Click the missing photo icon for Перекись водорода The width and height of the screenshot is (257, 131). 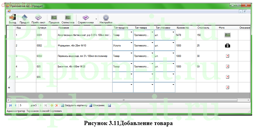[x=227, y=56]
